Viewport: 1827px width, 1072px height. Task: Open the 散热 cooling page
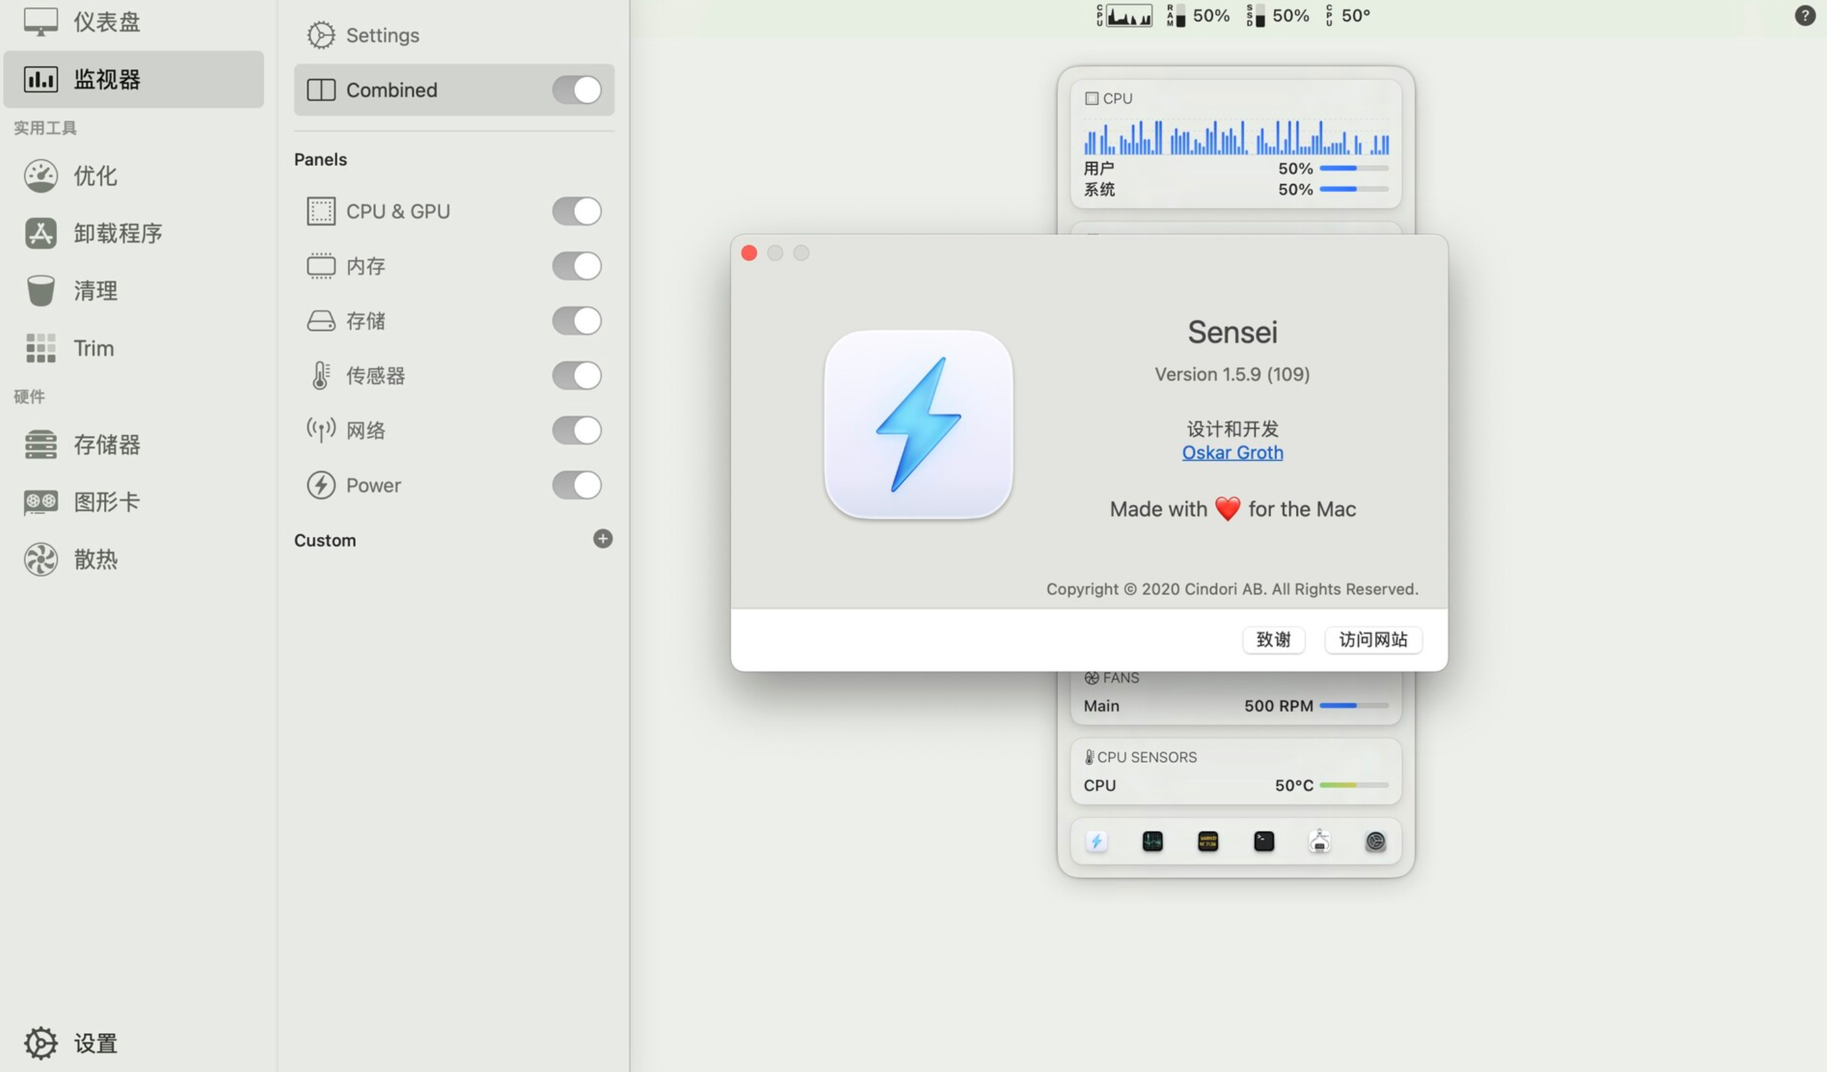pos(133,559)
